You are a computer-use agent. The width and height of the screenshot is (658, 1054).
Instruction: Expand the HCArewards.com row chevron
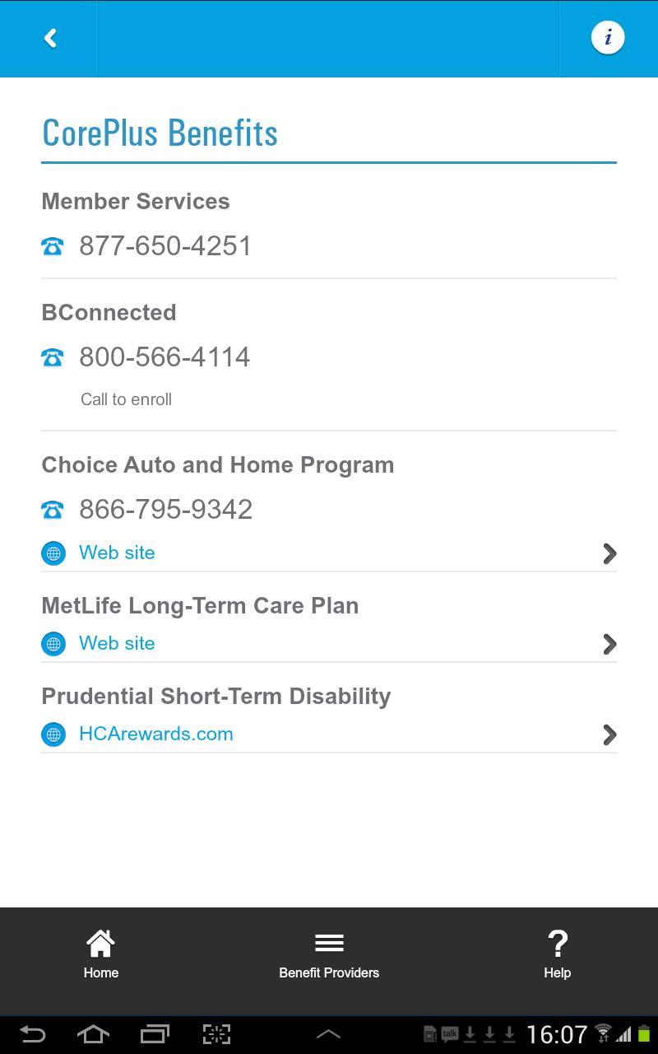(609, 735)
